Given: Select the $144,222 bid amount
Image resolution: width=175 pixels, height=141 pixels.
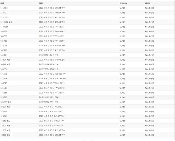Looking at the screenshot, I should coord(5,13).
